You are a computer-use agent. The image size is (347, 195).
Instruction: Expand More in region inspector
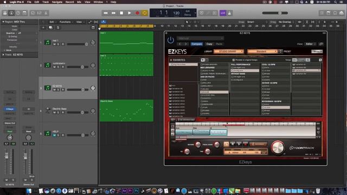(x=5, y=50)
